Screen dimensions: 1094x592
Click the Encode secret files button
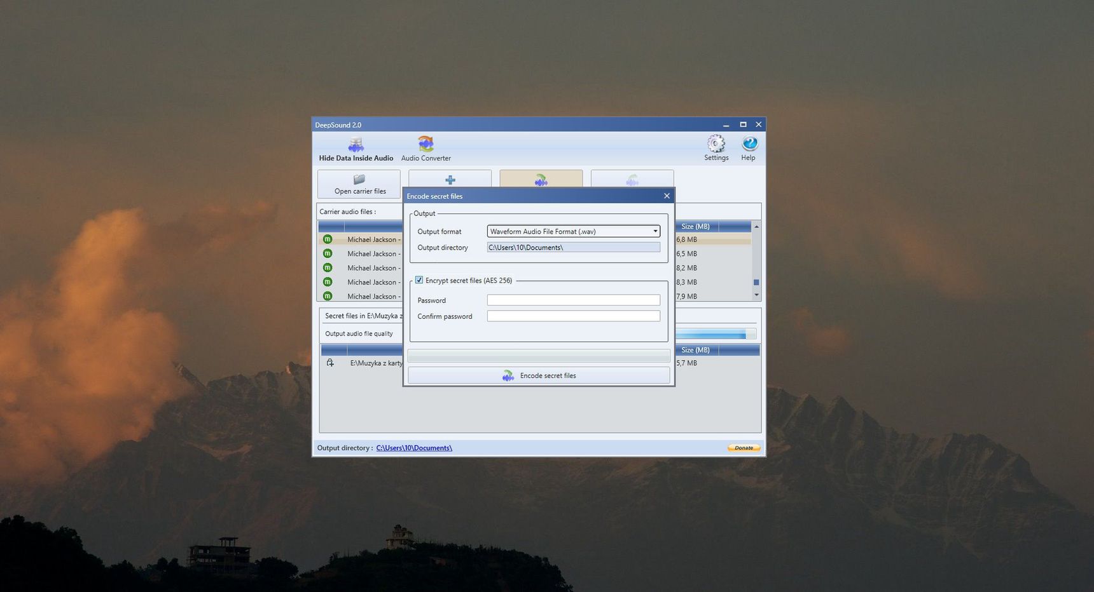(539, 375)
